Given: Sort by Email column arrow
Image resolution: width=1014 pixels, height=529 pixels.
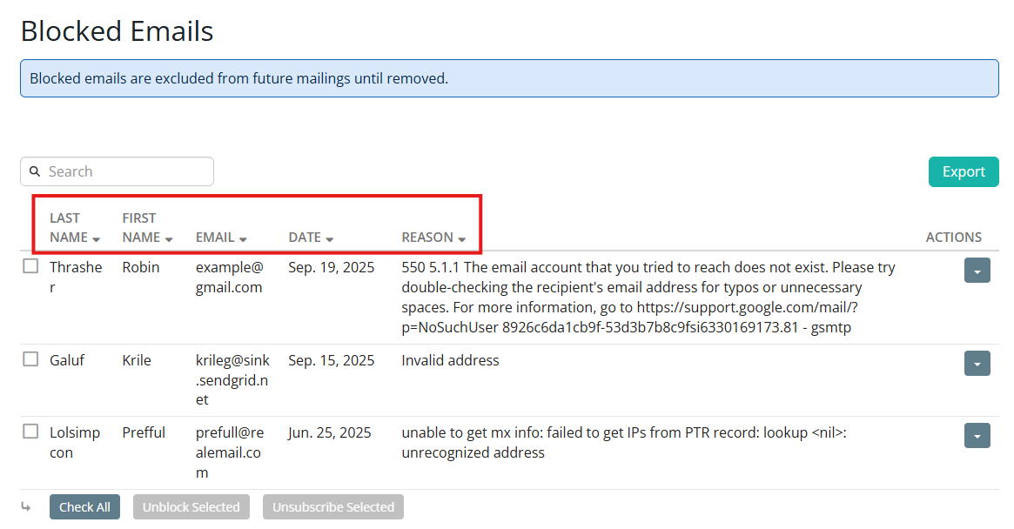Looking at the screenshot, I should 243,238.
